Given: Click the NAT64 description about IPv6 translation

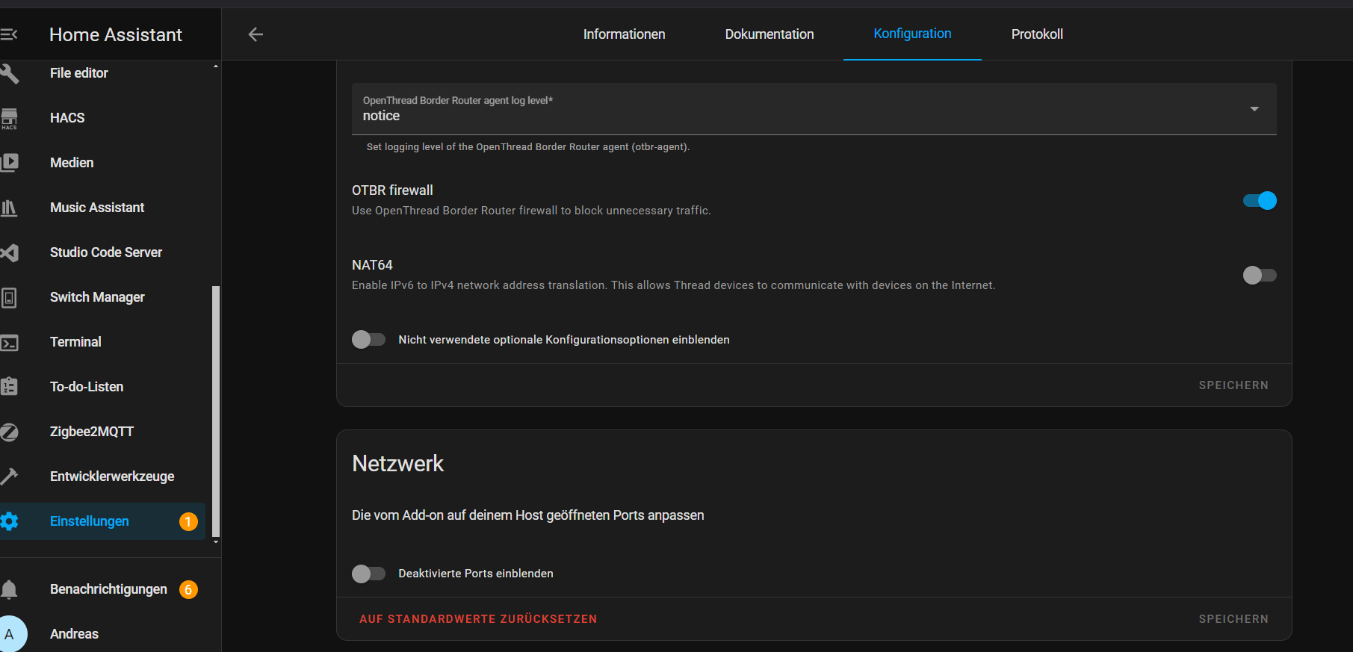Looking at the screenshot, I should (673, 285).
